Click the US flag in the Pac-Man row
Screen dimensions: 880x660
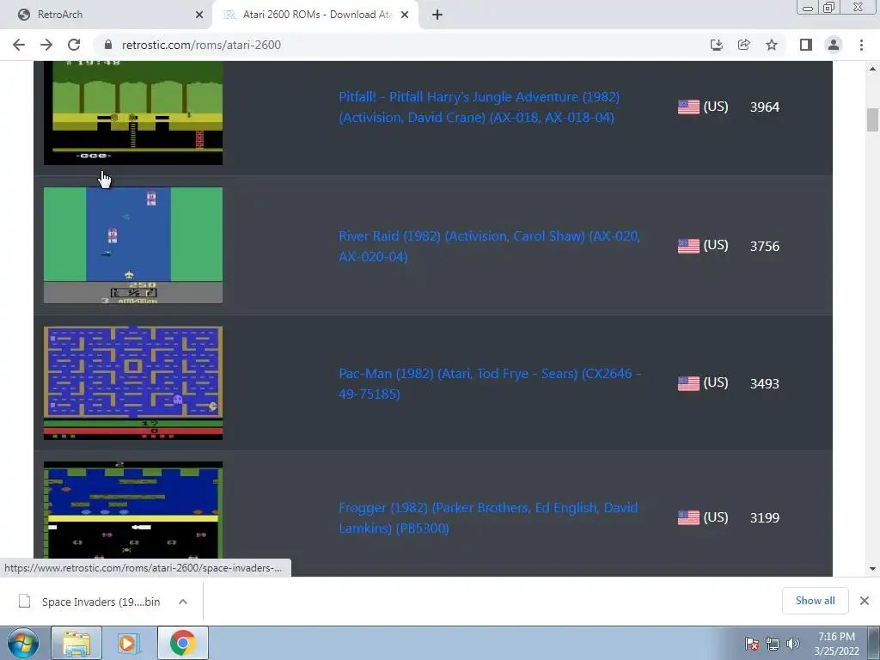(x=688, y=383)
